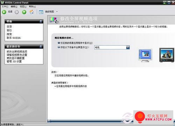The height and width of the screenshot is (126, 175).
Task: Click the text 仅在观看应用程序中播放视频内容
Action: pyautogui.click(x=71, y=76)
